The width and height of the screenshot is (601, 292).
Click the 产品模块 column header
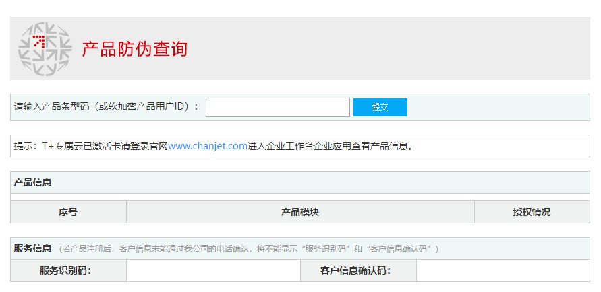pos(300,212)
